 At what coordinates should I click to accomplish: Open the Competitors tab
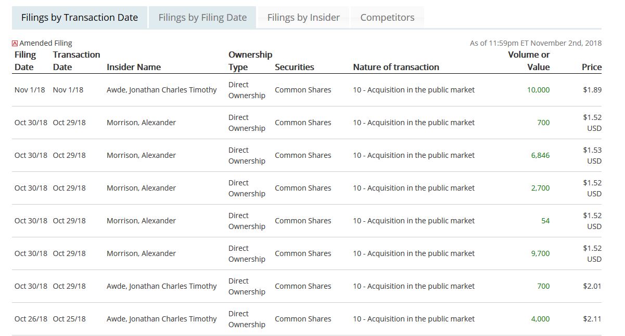tap(387, 18)
